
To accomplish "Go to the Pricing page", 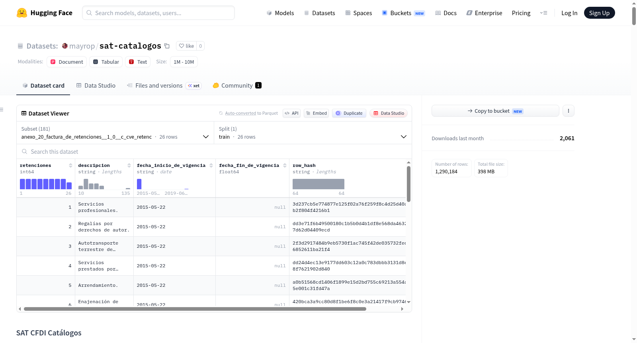I will coord(521,13).
